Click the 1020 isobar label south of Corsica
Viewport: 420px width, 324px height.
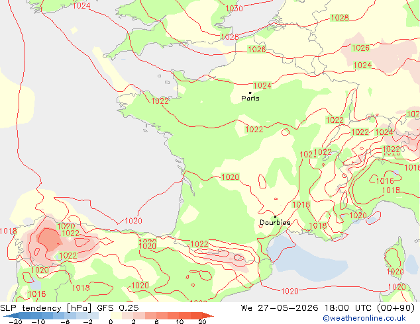(397, 287)
